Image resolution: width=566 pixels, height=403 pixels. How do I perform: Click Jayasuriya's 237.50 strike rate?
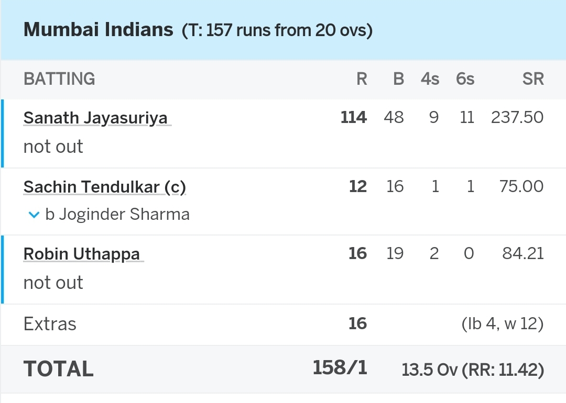(x=517, y=117)
